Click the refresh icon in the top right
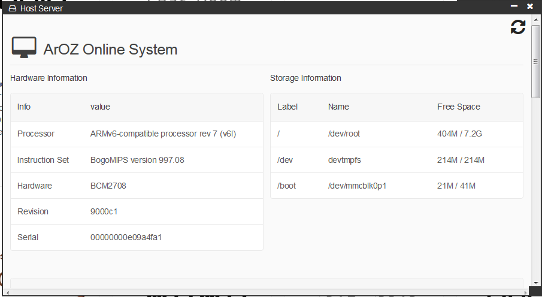The height and width of the screenshot is (297, 542). click(x=517, y=27)
